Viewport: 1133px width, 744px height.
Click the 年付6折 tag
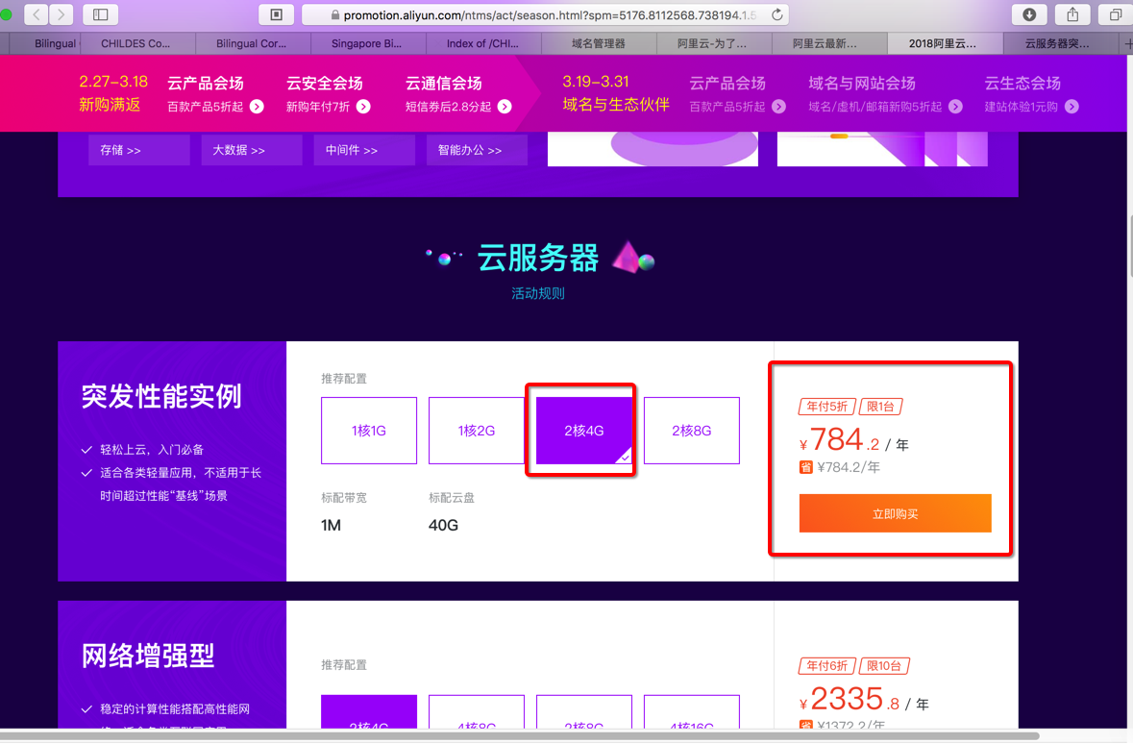(x=827, y=666)
